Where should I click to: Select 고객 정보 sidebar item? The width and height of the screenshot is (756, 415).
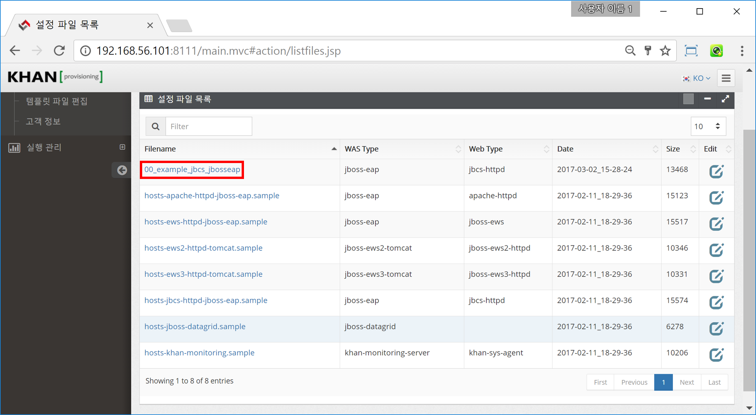tap(43, 122)
